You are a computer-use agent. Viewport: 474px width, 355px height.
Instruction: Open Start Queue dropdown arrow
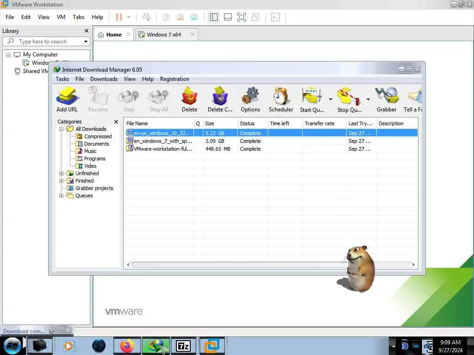click(331, 99)
